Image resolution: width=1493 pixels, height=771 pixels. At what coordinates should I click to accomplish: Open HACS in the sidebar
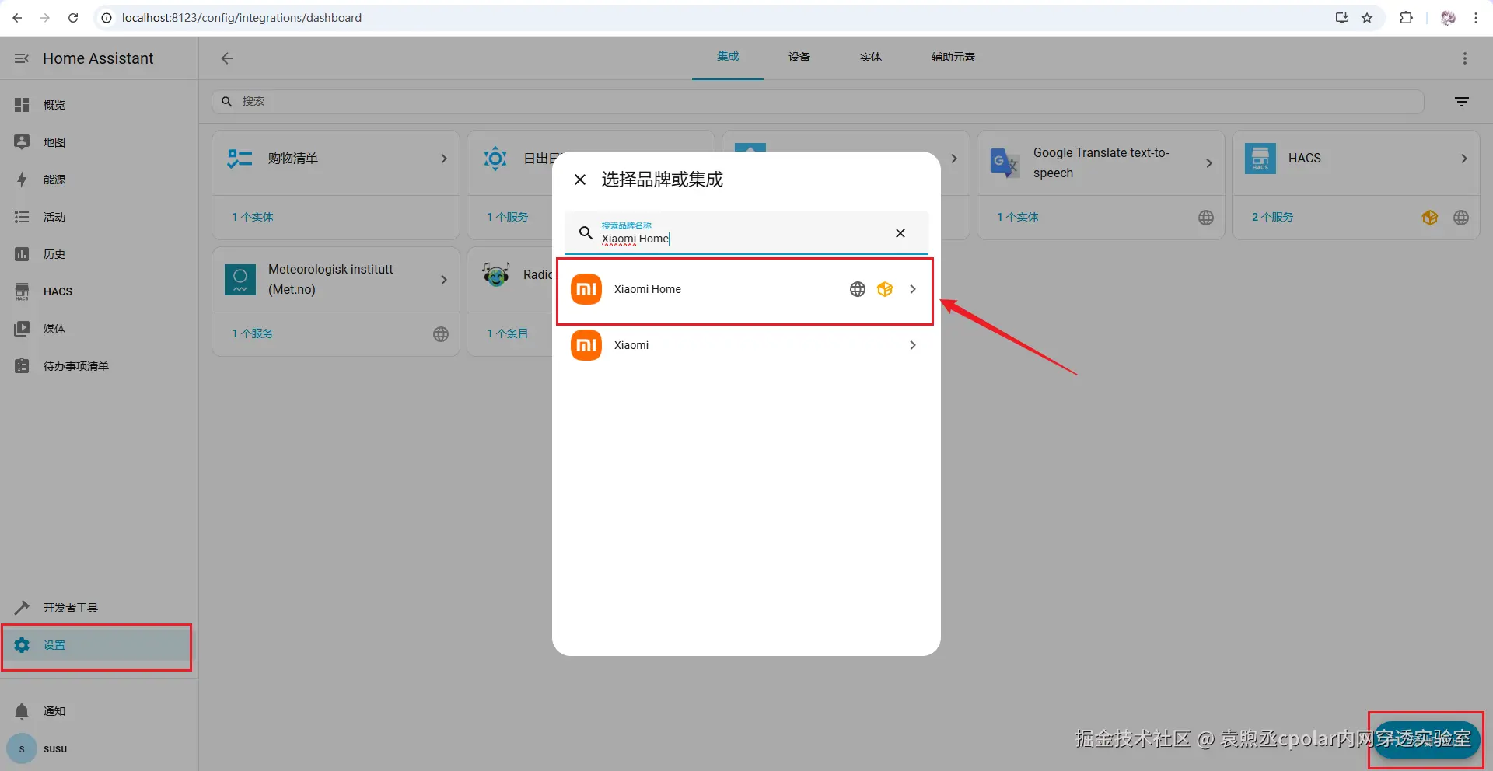[x=99, y=291]
